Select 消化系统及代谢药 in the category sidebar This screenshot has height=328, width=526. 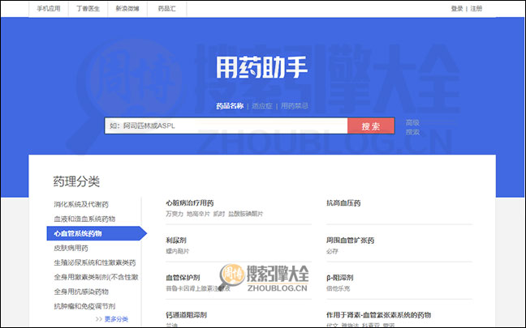coord(81,204)
